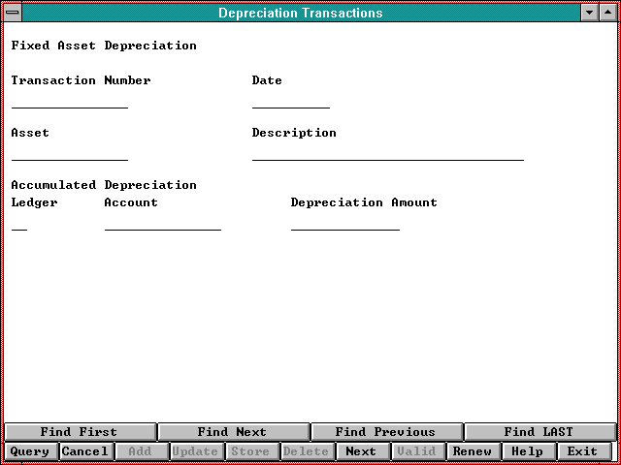Click the Renew button
This screenshot has height=465, width=621.
click(473, 451)
